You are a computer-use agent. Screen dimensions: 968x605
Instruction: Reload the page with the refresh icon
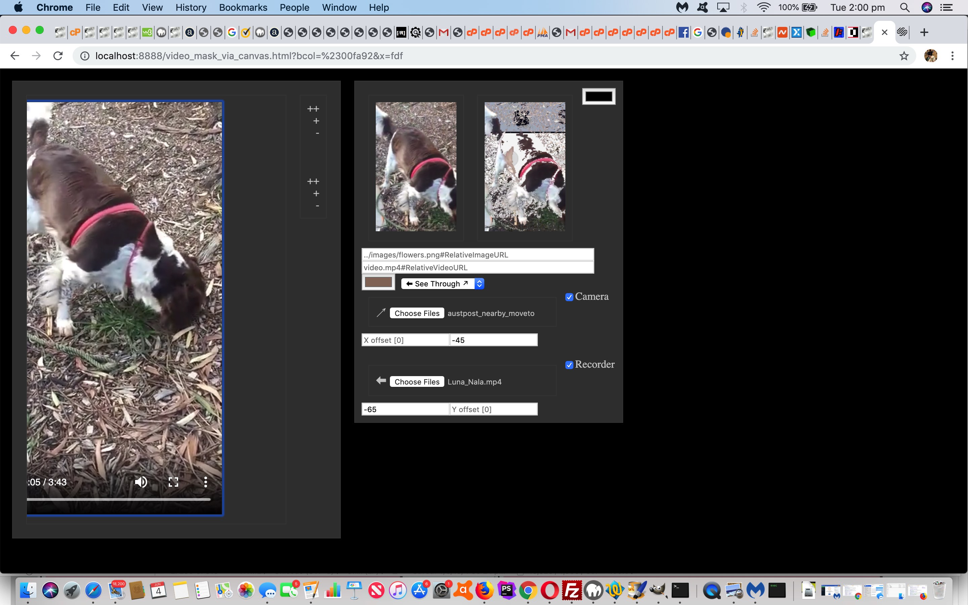(58, 56)
